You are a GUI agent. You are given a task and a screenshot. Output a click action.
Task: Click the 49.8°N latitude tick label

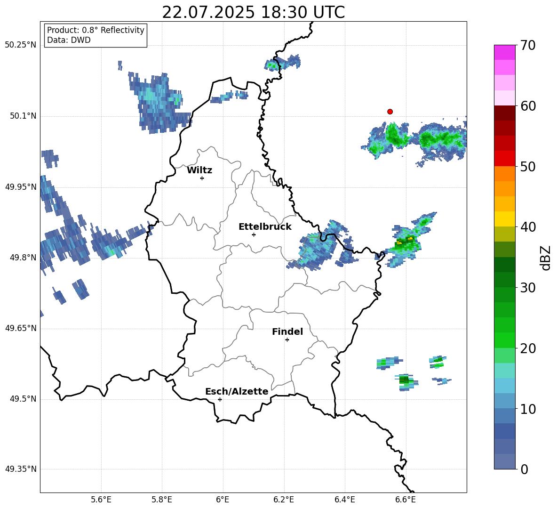(x=23, y=258)
